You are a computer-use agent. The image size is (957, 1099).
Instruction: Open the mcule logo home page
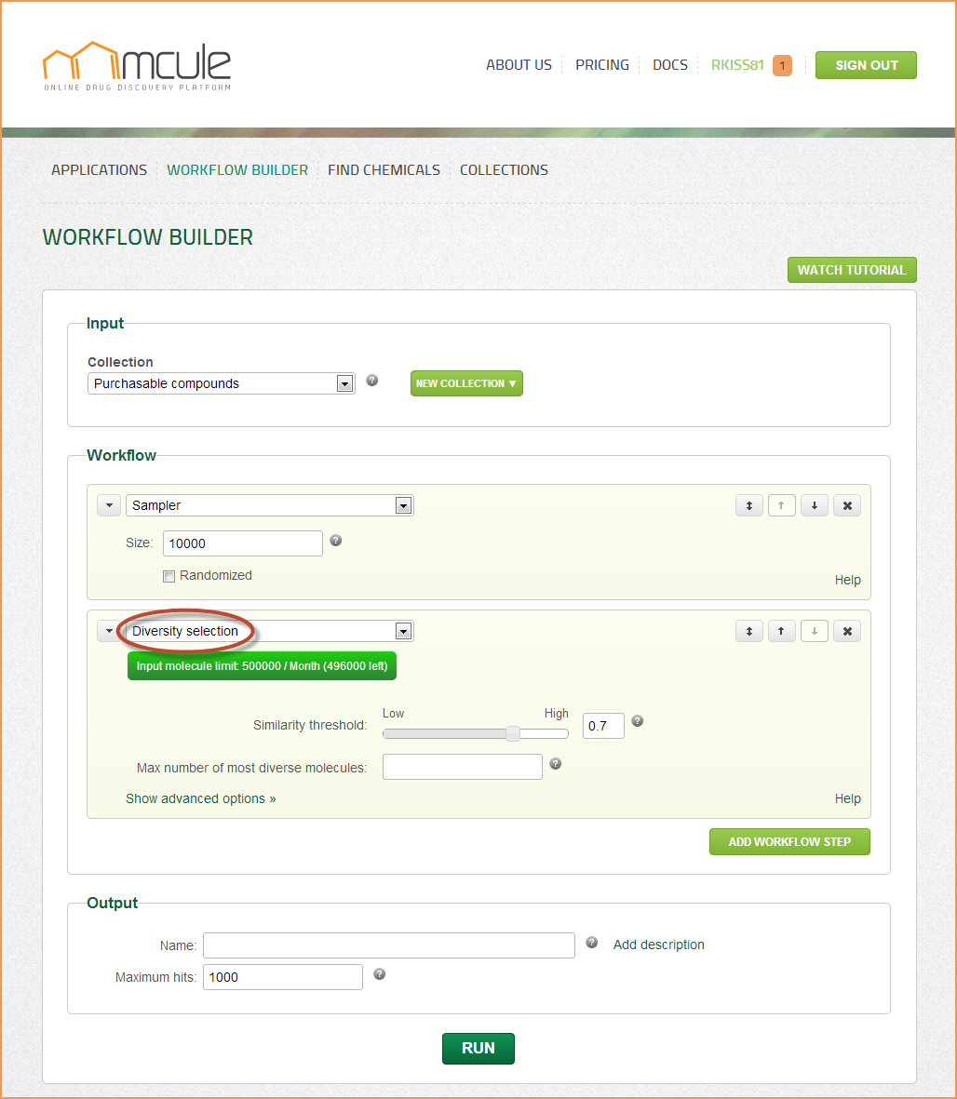[x=137, y=65]
